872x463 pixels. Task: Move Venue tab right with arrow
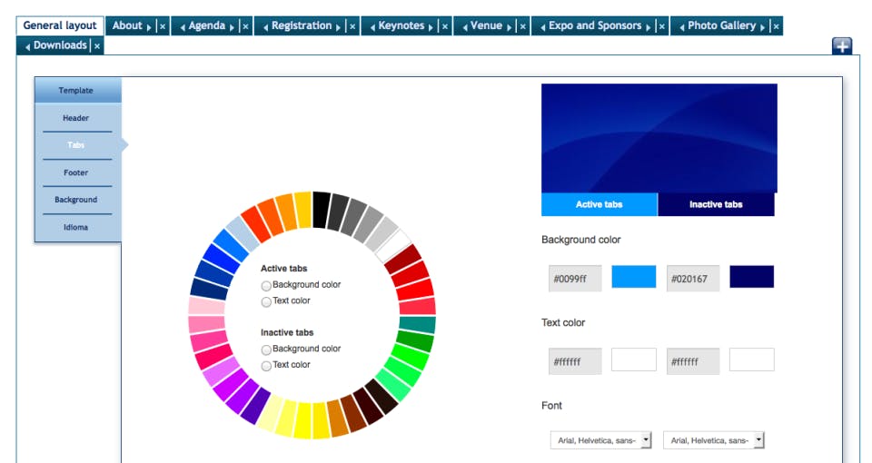(509, 26)
